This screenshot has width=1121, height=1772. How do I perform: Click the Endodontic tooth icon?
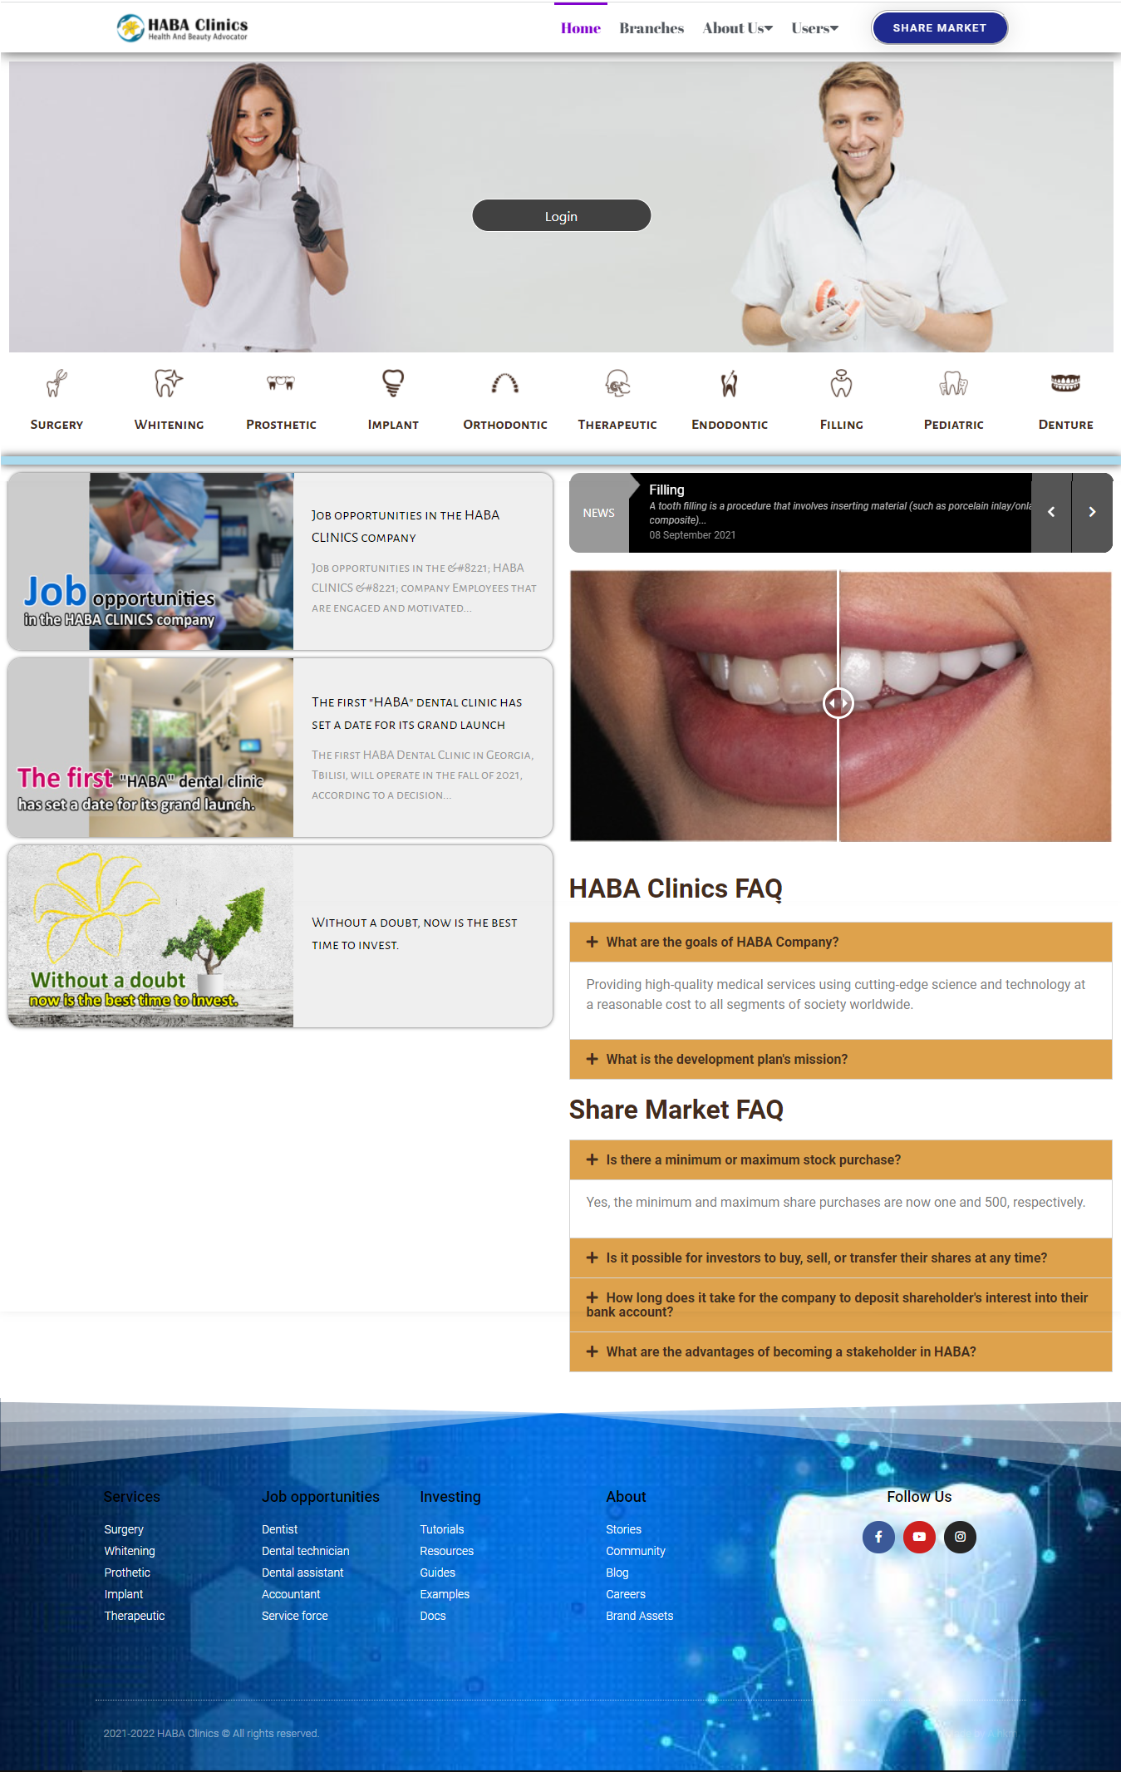tap(730, 383)
